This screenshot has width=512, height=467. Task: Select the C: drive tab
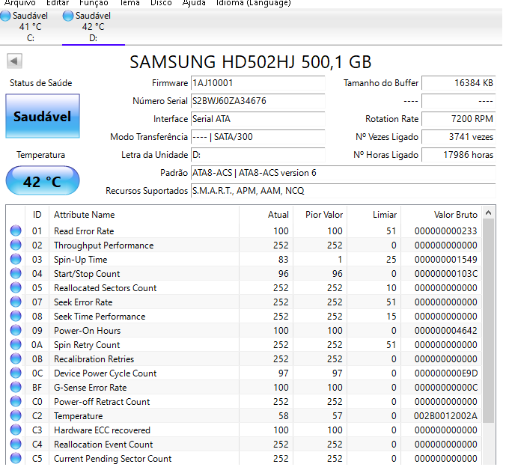[x=30, y=27]
